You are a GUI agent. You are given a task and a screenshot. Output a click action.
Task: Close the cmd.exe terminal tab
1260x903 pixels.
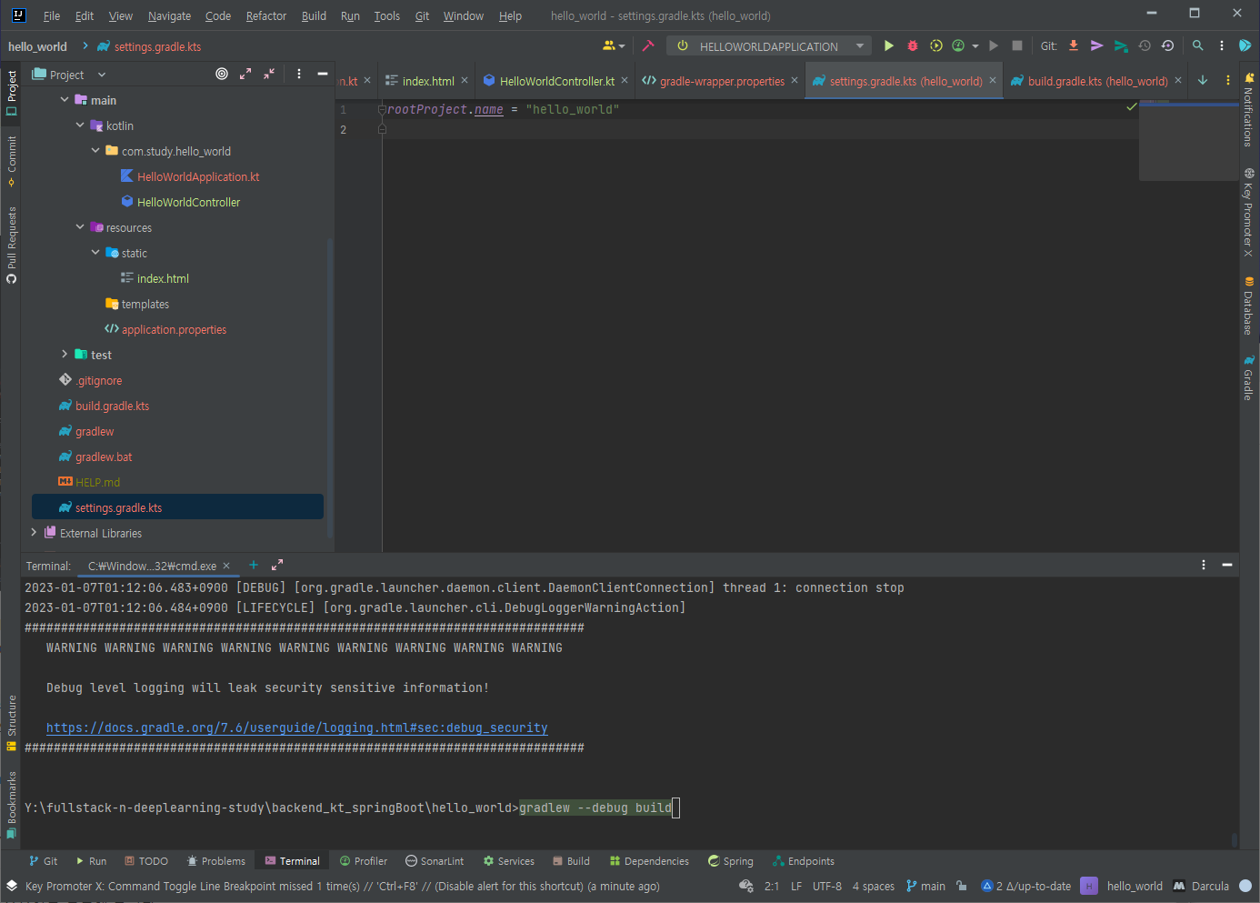coord(226,565)
